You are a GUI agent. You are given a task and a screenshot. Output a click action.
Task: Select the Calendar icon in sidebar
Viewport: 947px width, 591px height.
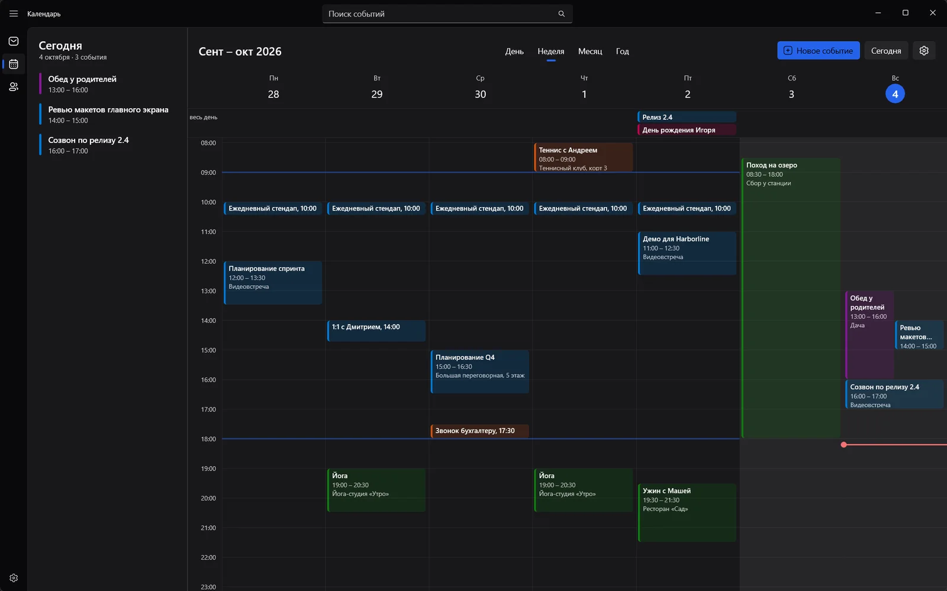pyautogui.click(x=14, y=64)
